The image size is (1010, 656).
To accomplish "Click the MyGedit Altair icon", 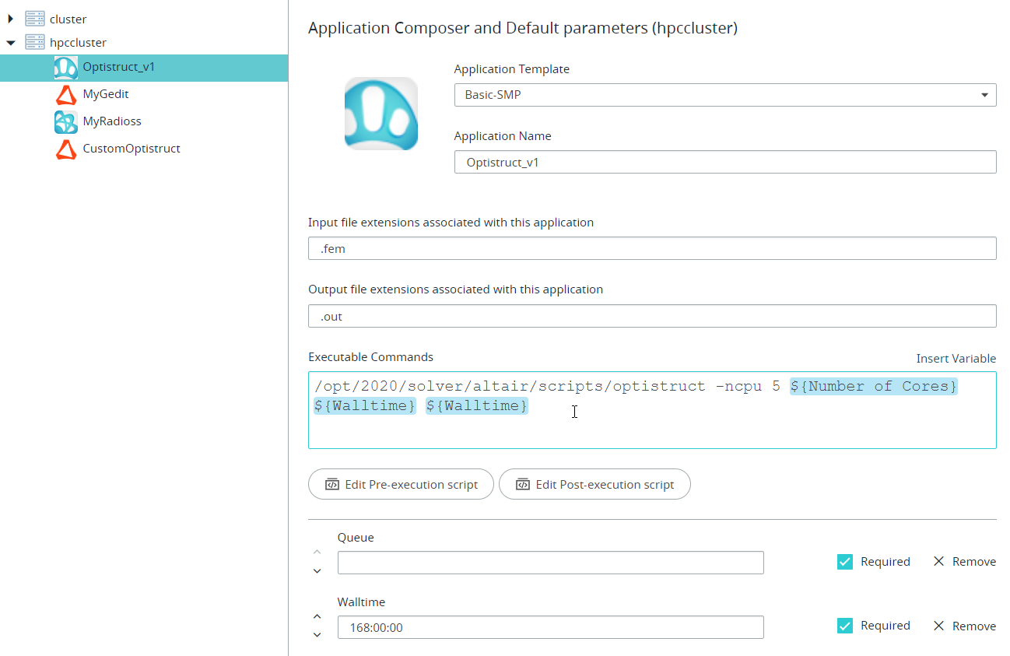I will click(x=66, y=94).
